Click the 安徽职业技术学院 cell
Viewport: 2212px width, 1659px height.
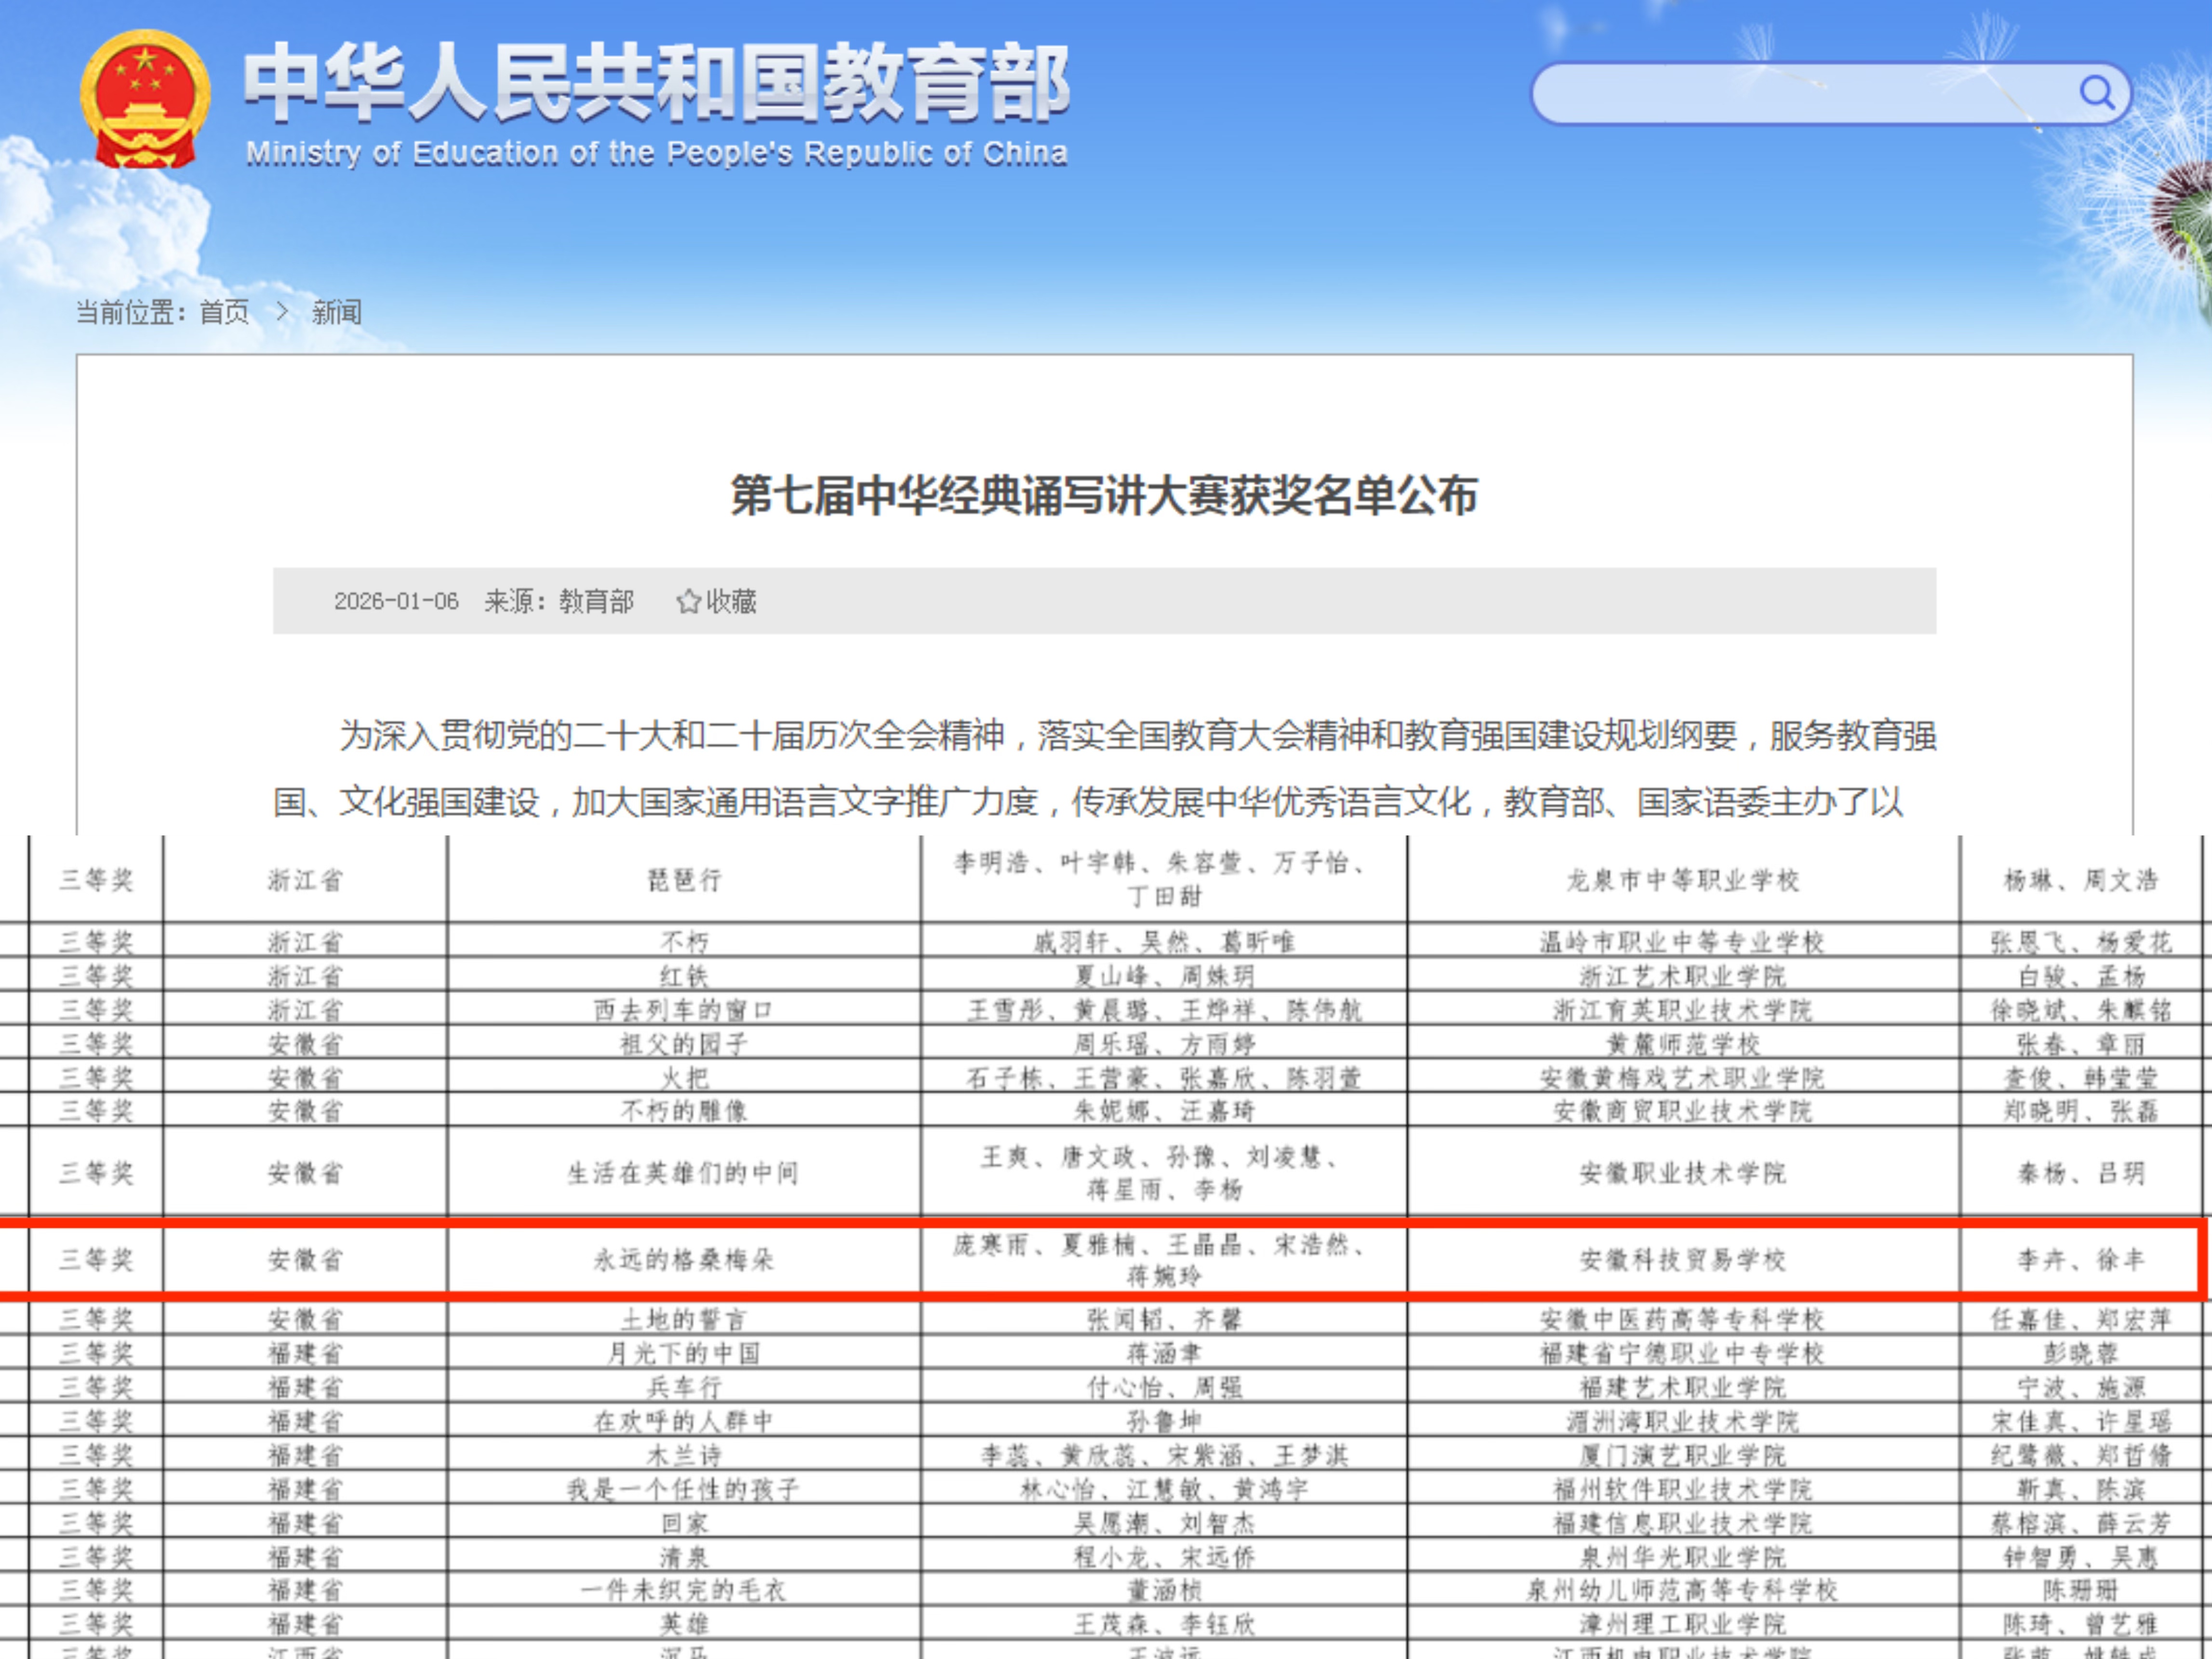(x=1683, y=1172)
